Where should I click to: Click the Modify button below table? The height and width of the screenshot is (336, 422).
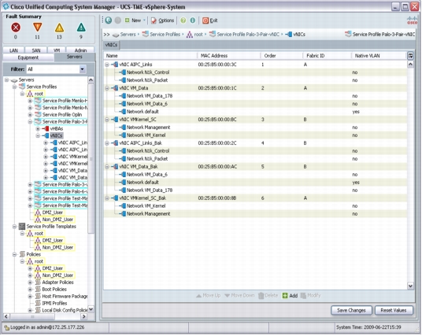(x=310, y=296)
